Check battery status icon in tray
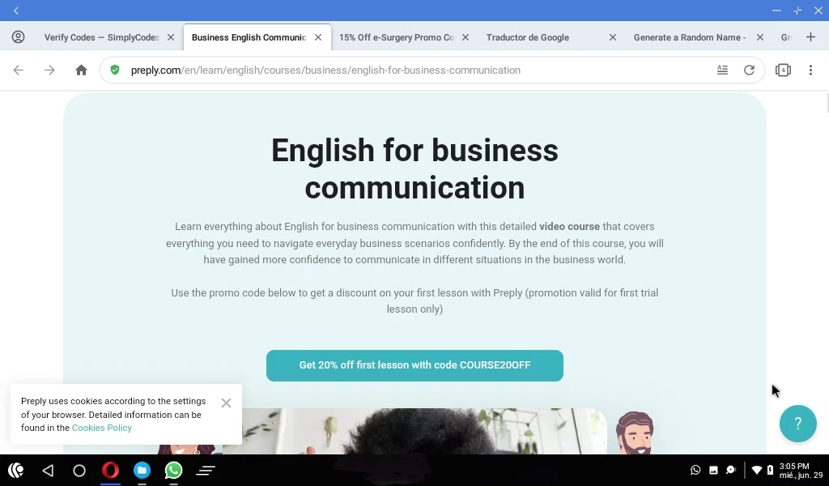Image resolution: width=829 pixels, height=486 pixels. click(770, 470)
